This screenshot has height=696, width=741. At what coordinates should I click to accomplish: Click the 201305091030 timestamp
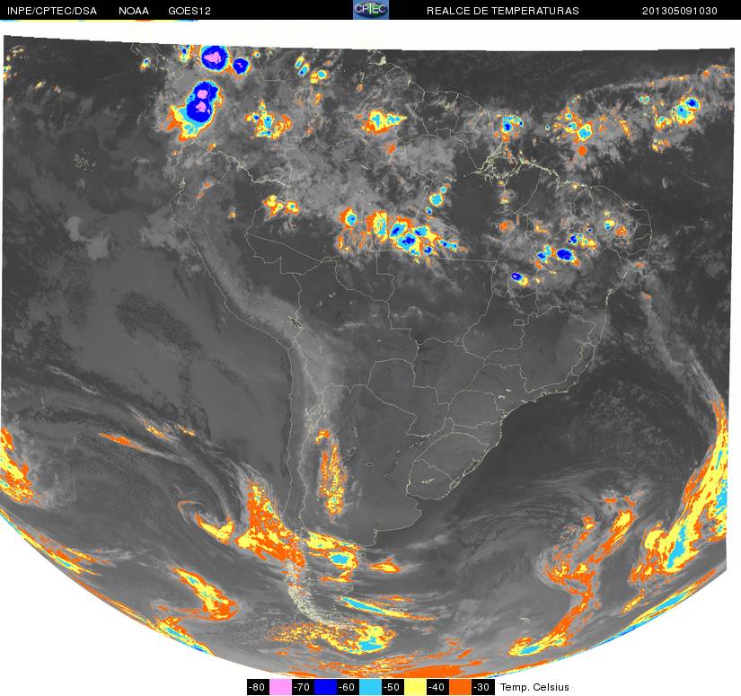click(680, 11)
